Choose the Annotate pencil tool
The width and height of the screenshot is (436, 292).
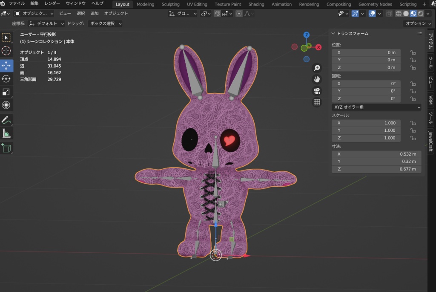point(6,120)
